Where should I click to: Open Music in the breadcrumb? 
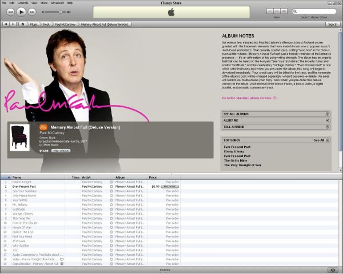pos(34,24)
